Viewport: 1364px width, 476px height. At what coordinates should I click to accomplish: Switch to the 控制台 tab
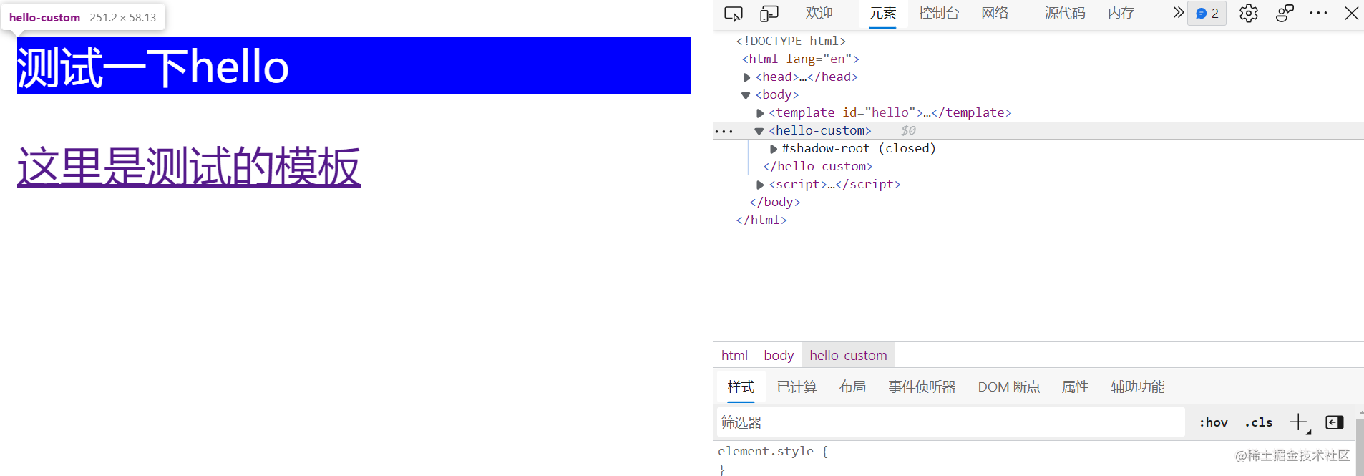coord(938,13)
